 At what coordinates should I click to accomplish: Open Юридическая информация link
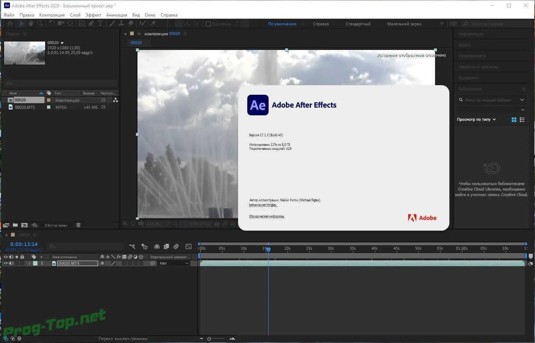click(266, 216)
